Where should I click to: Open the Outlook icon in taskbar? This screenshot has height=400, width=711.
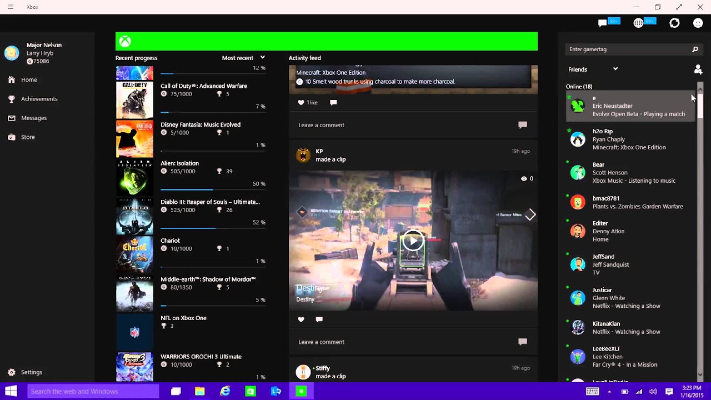point(276,391)
